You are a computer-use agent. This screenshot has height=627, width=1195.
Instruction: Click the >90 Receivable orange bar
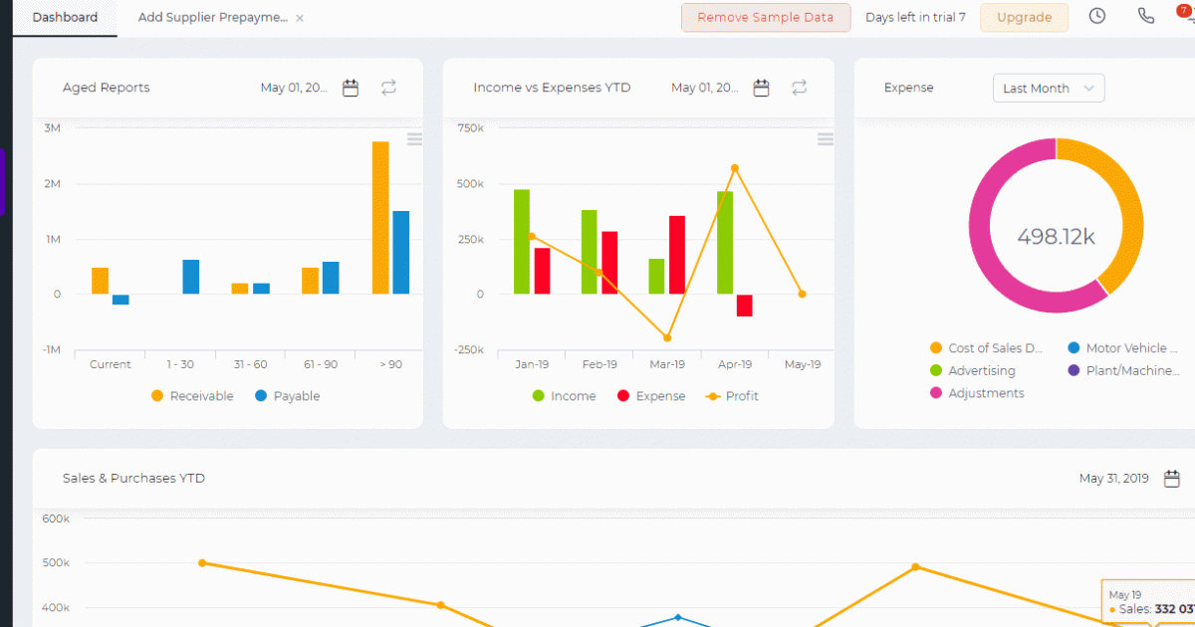[x=380, y=218]
